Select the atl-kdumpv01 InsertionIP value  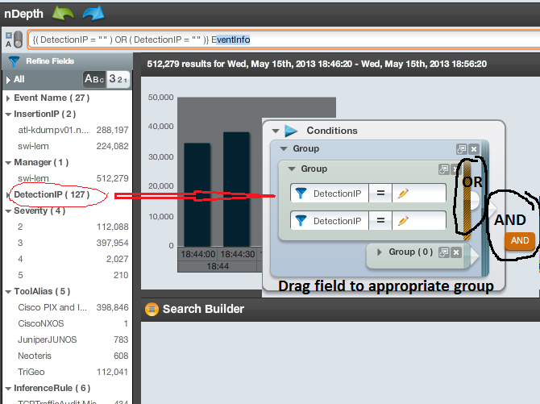coord(73,130)
